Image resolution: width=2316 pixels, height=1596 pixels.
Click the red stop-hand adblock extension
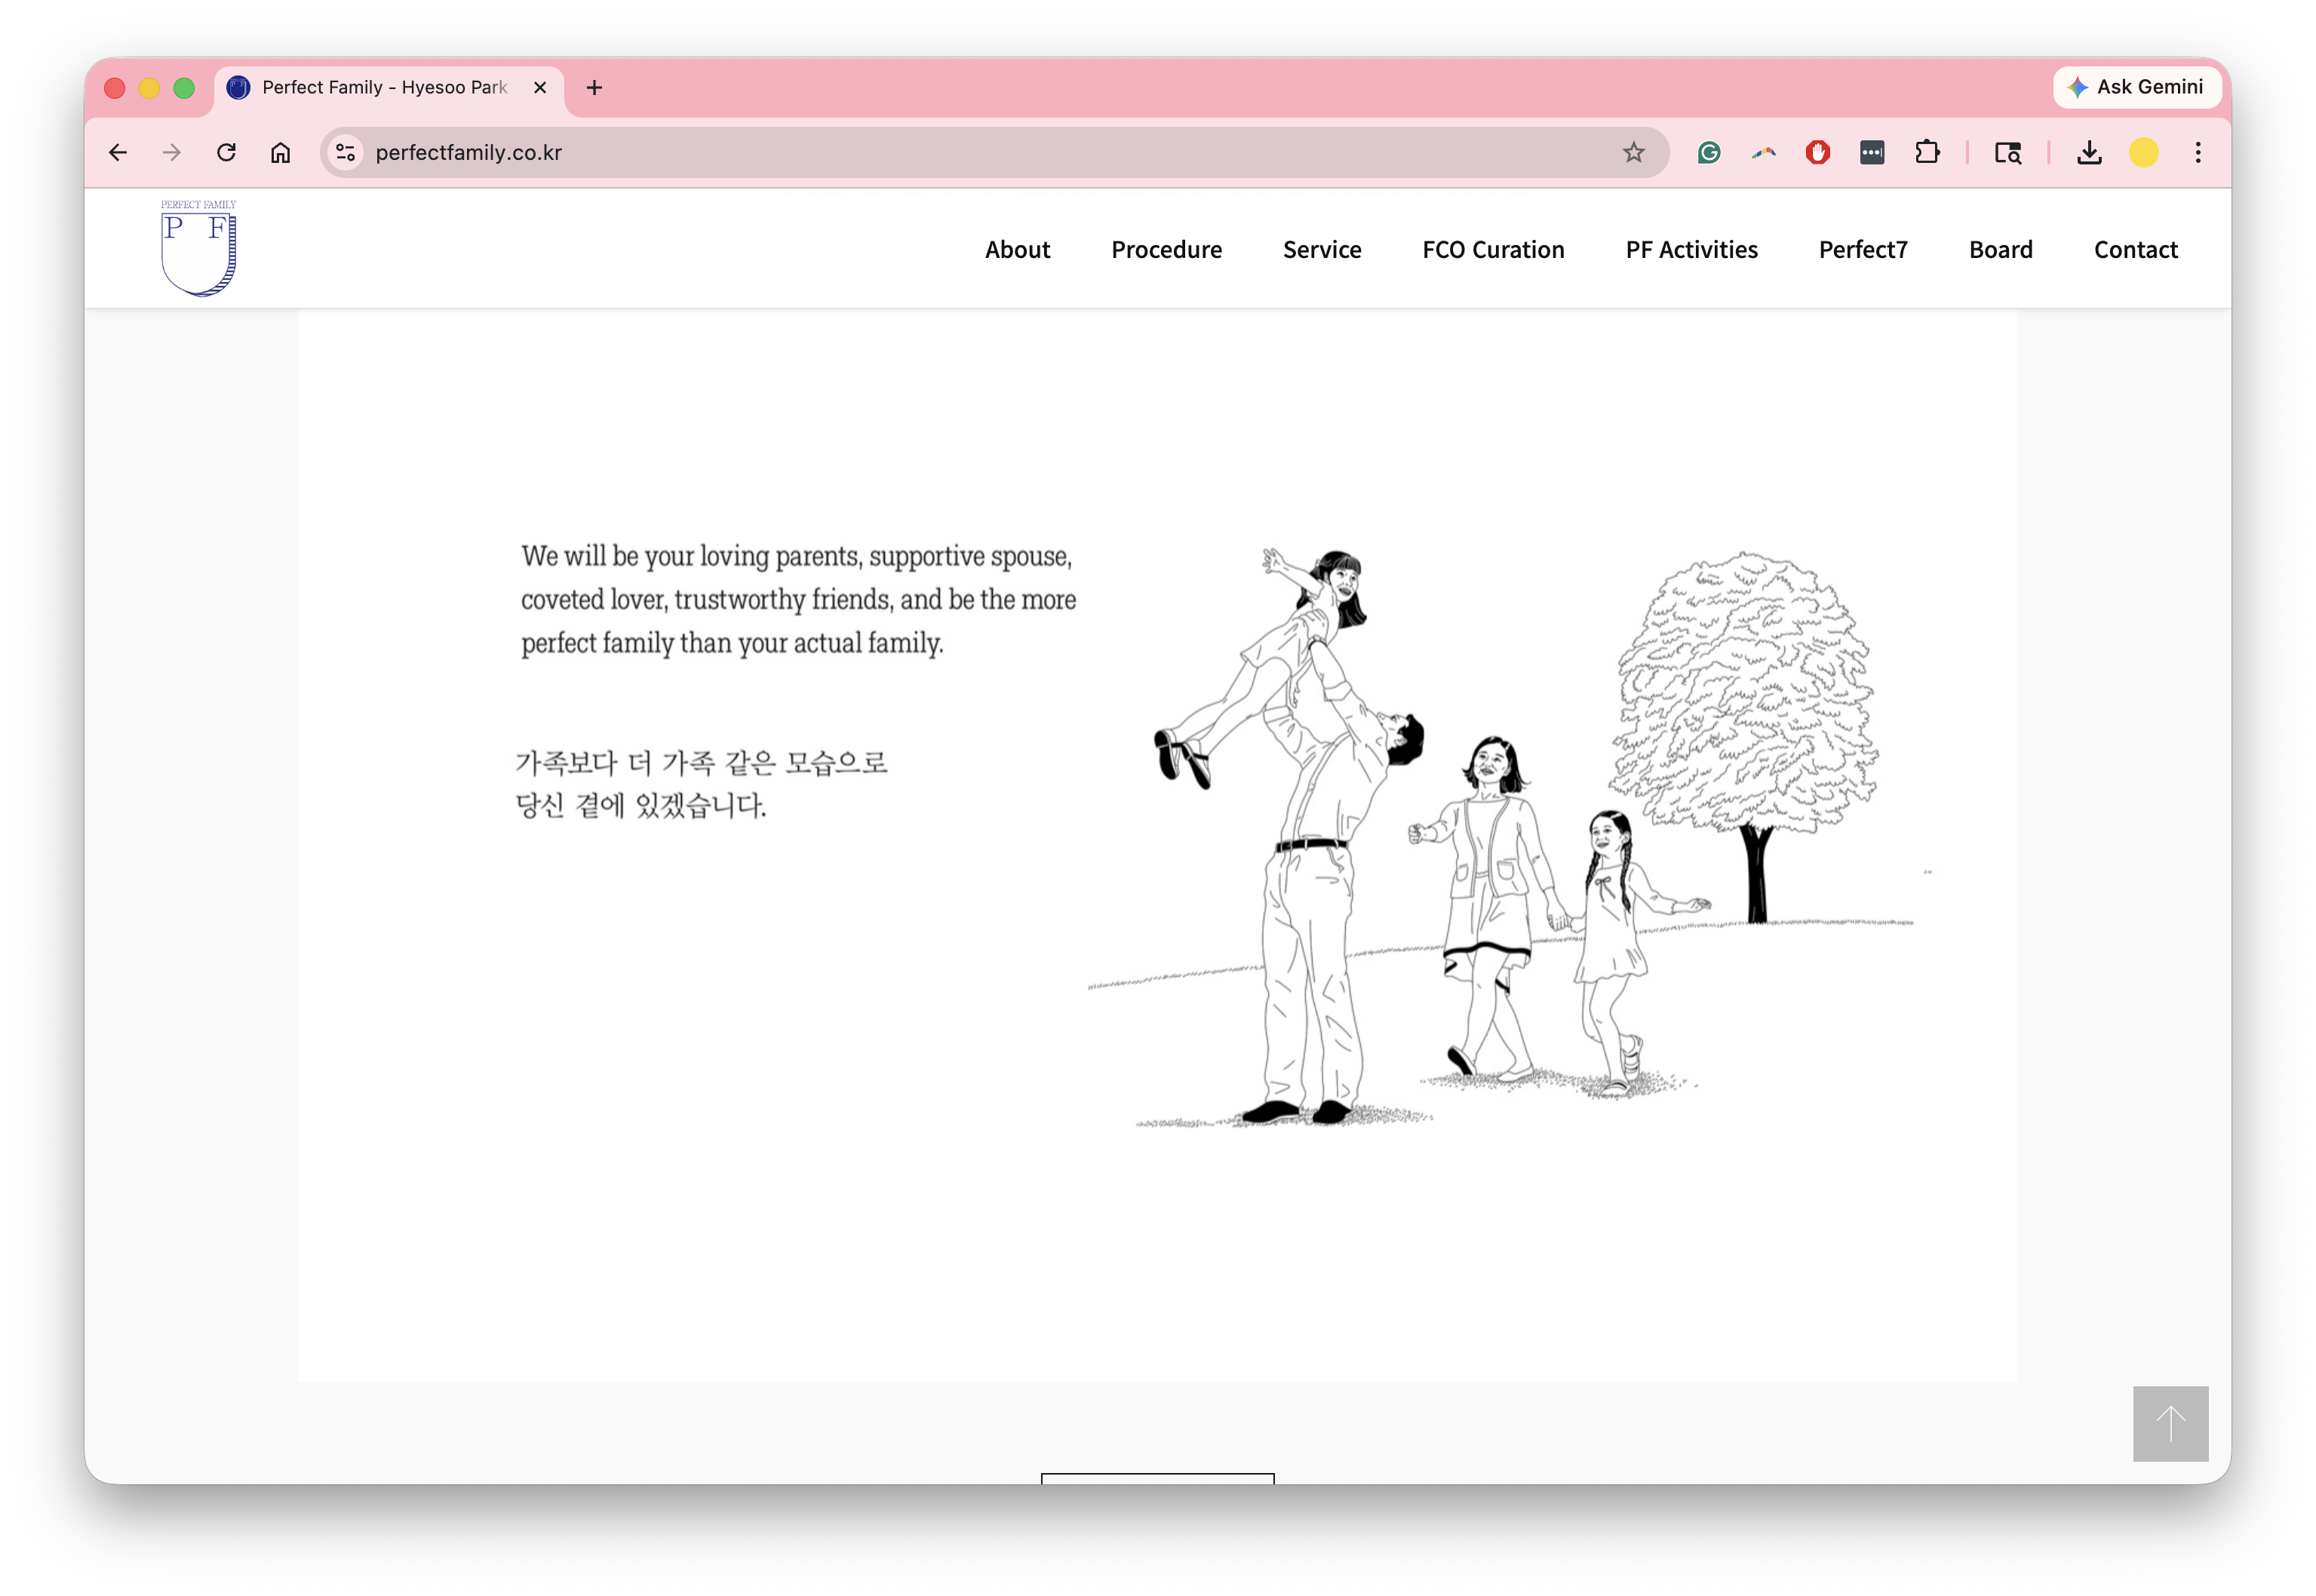pos(1817,152)
